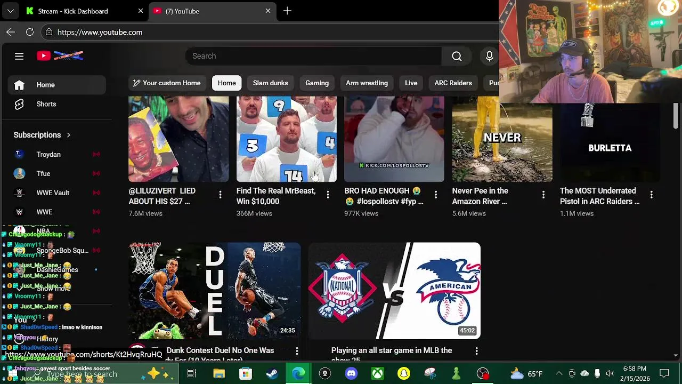Open Task View on taskbar
Viewport: 682px width, 384px height.
192,374
